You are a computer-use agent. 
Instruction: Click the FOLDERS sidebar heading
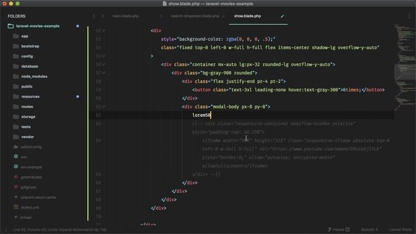tap(16, 16)
